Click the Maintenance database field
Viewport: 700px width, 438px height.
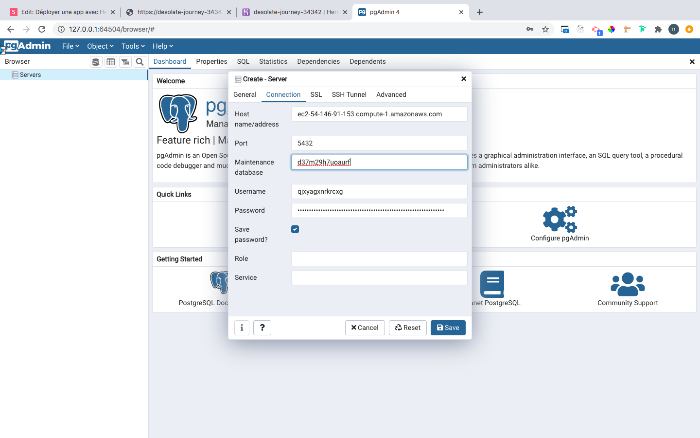[379, 163]
